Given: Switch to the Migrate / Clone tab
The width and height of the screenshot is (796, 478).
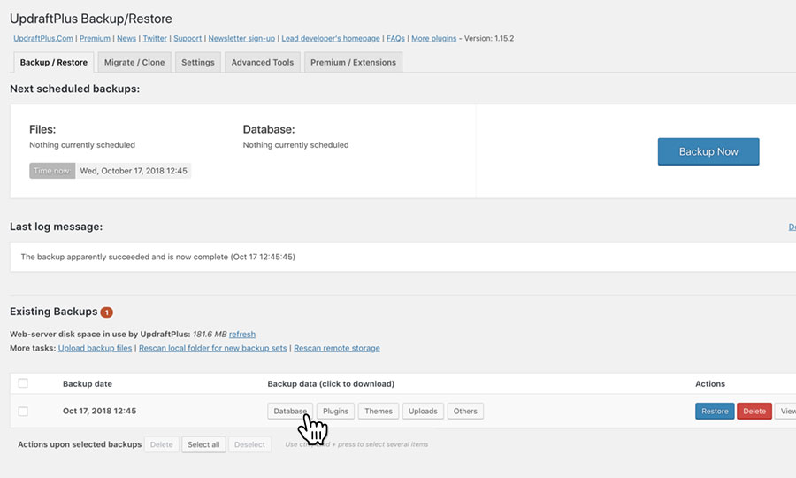Looking at the screenshot, I should pyautogui.click(x=134, y=63).
